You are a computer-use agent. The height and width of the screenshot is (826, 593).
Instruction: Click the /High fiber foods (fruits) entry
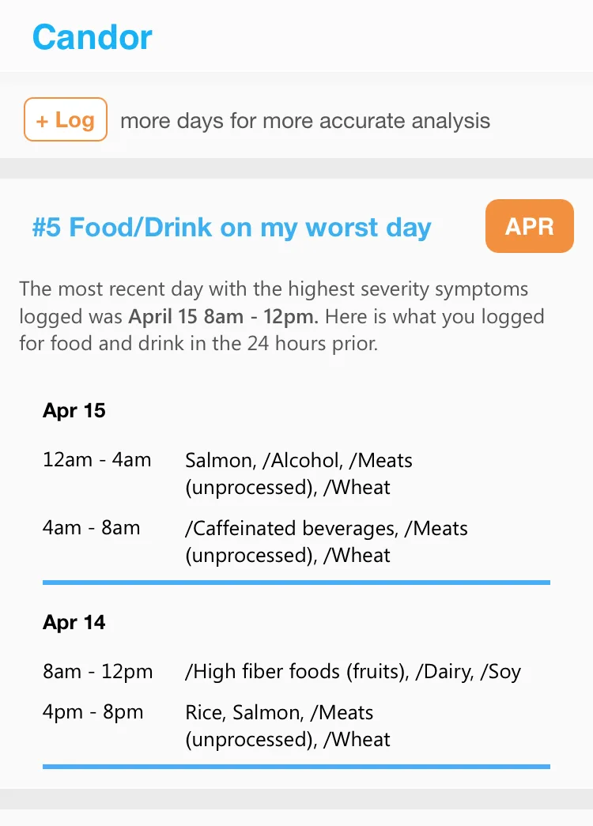coord(297,672)
